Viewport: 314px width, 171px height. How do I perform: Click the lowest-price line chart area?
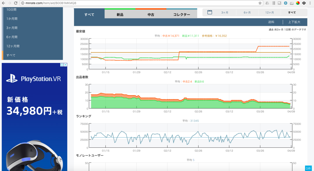190,54
